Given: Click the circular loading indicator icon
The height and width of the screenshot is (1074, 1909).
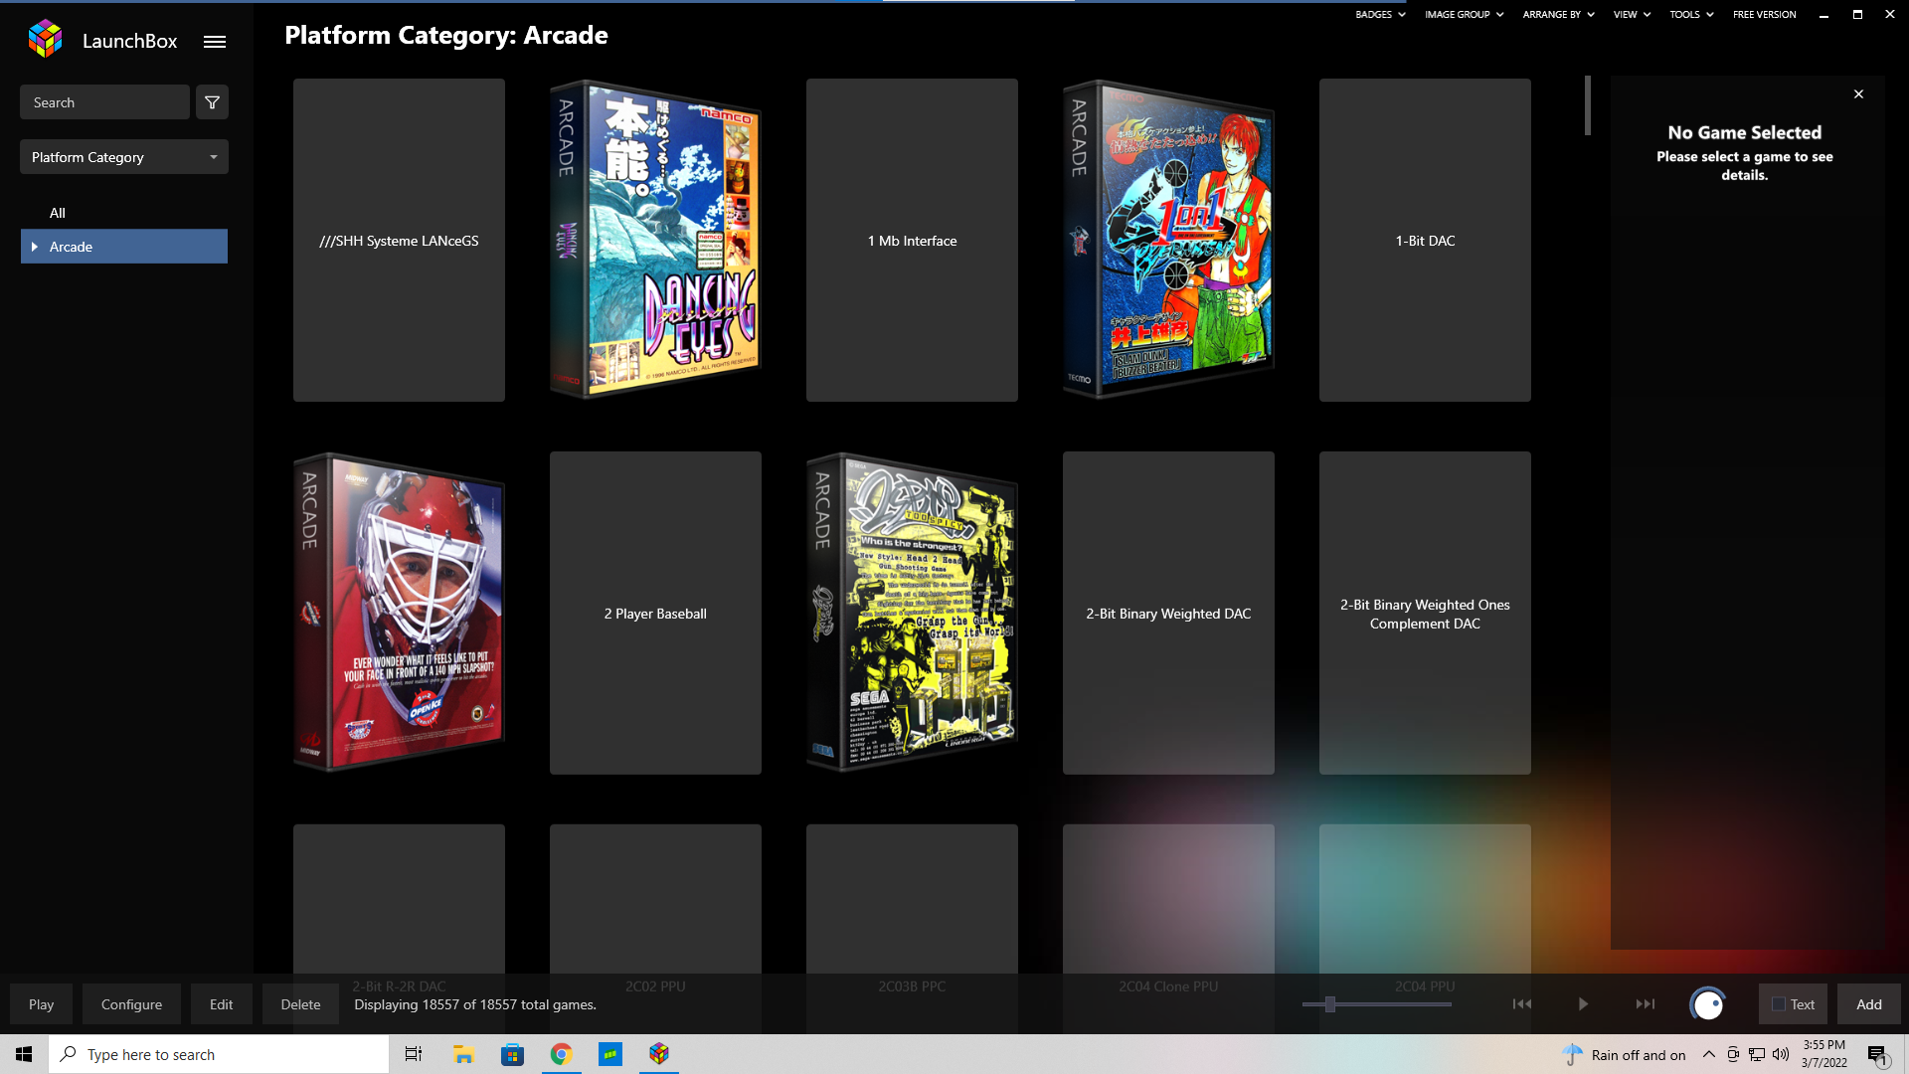Looking at the screenshot, I should (x=1707, y=1004).
